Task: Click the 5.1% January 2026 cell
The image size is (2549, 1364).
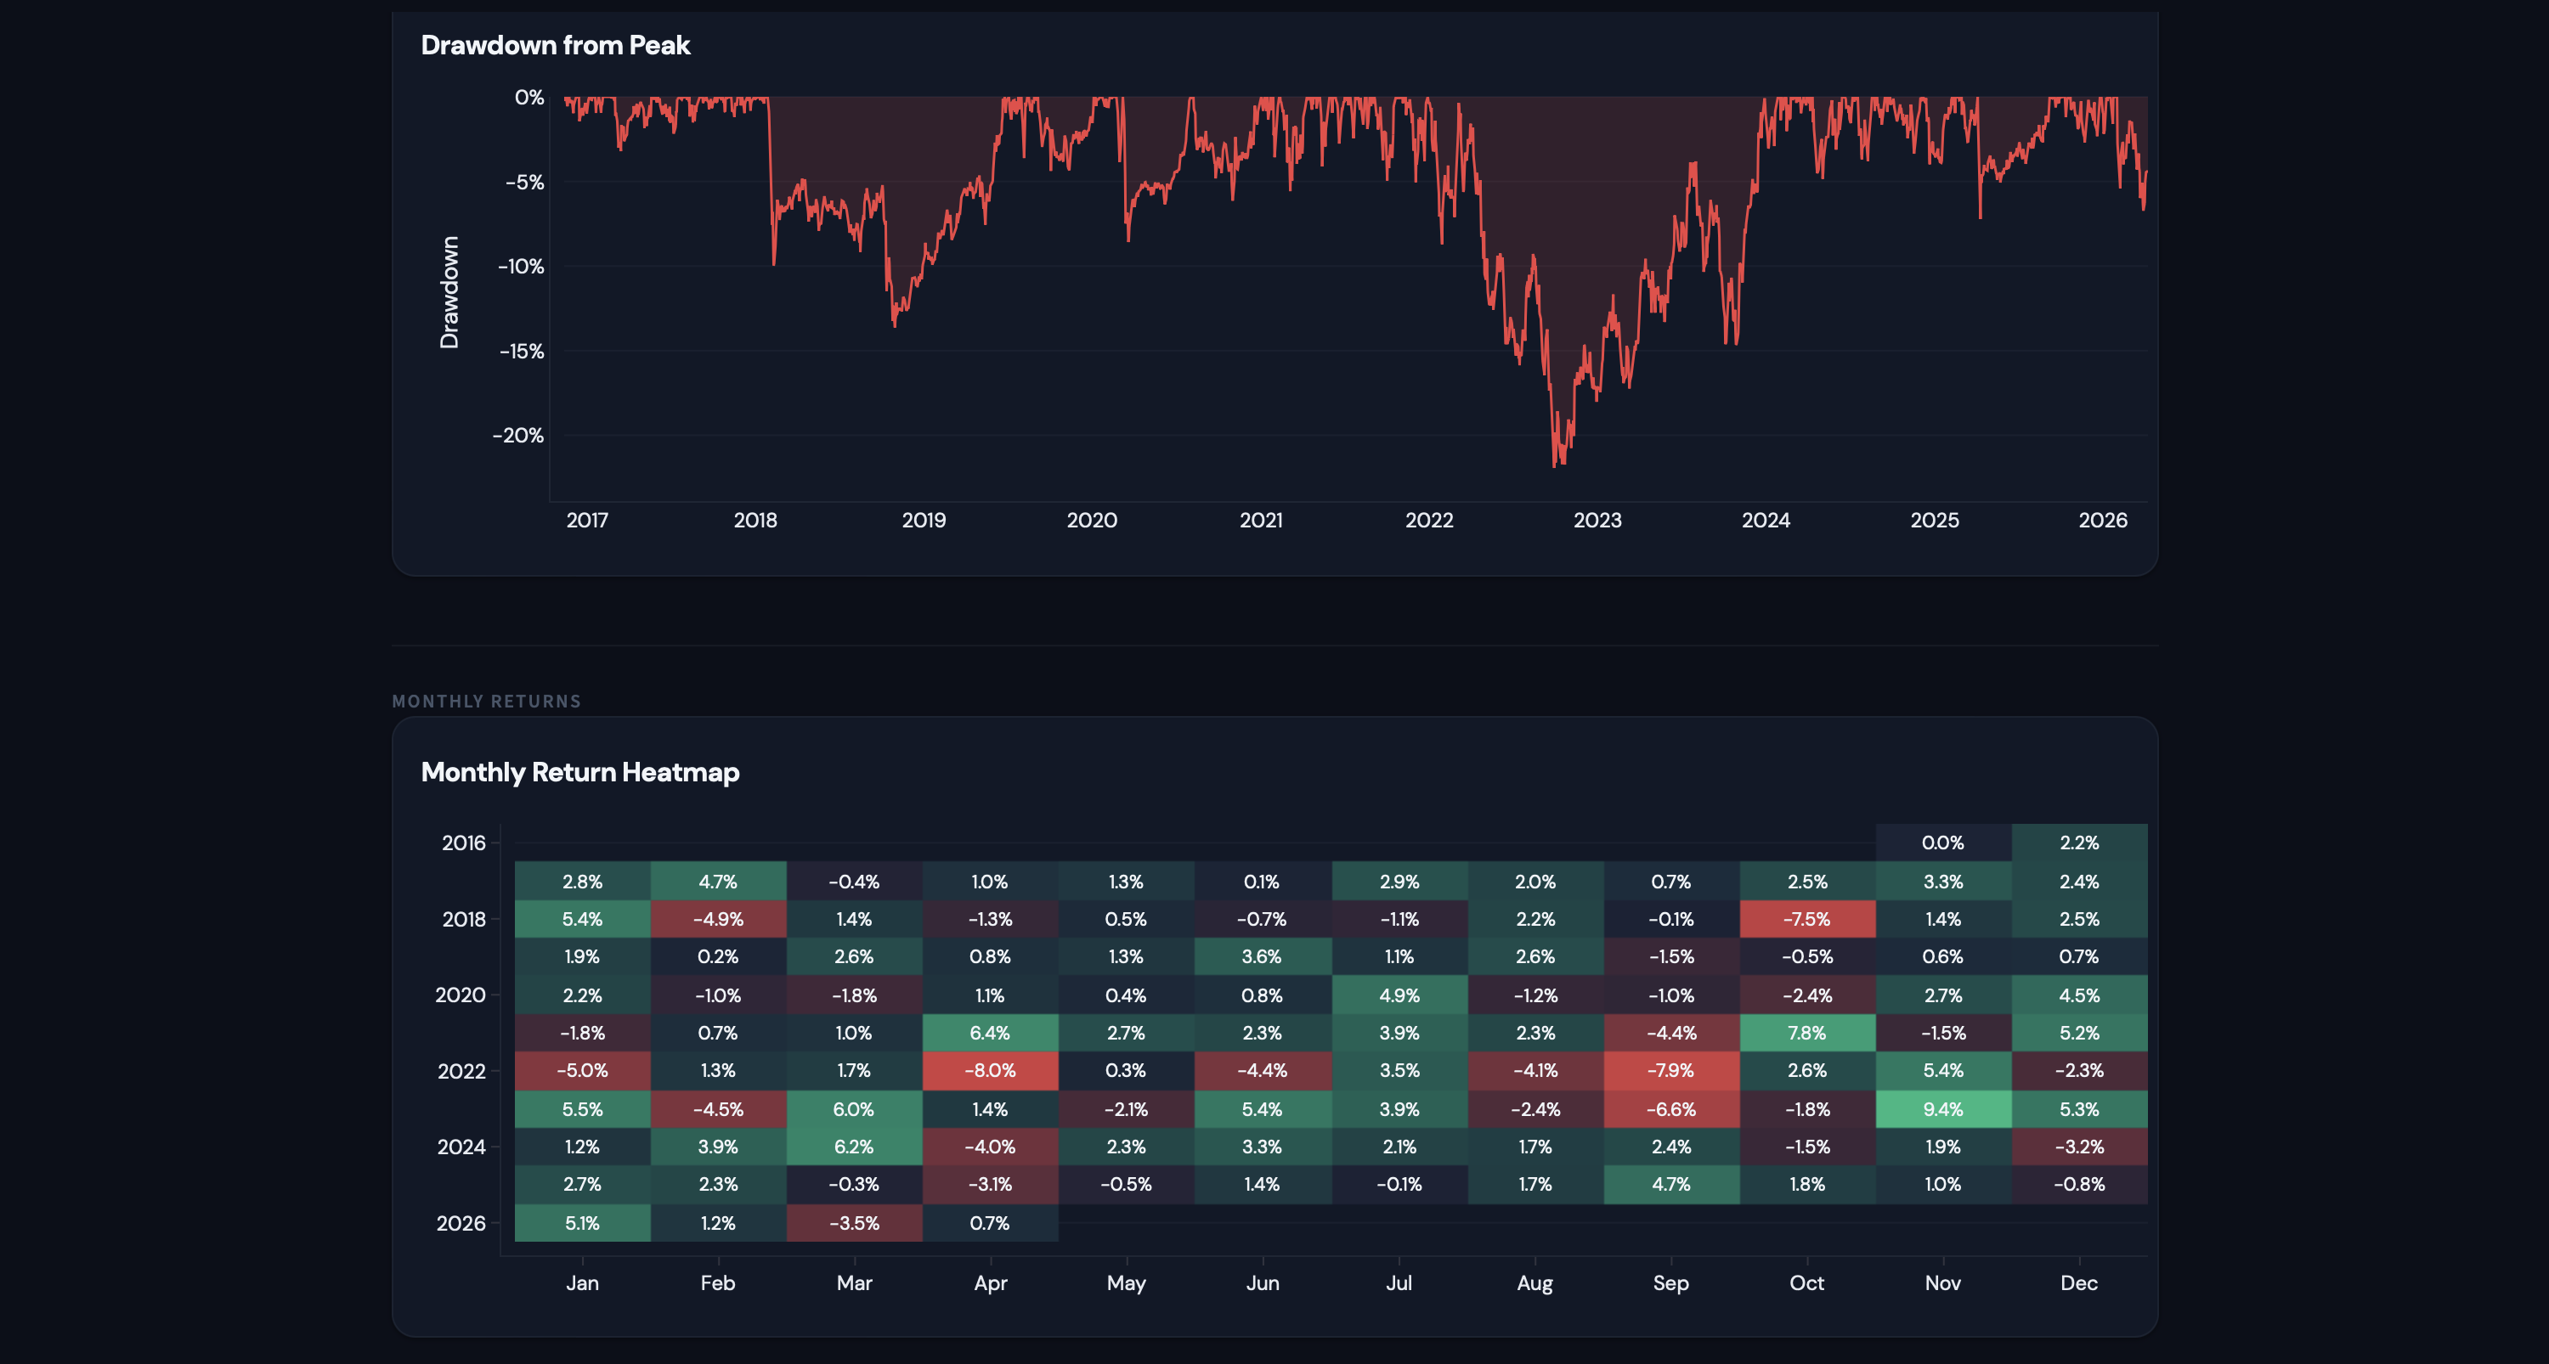Action: coord(583,1222)
